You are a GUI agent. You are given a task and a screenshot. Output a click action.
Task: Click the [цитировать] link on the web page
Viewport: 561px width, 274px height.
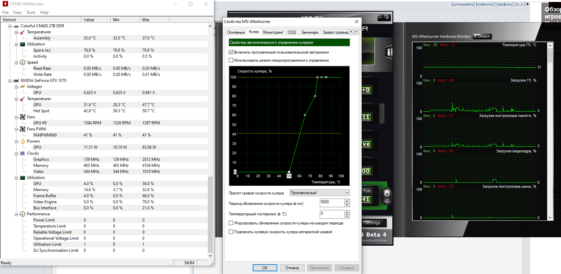click(x=463, y=4)
